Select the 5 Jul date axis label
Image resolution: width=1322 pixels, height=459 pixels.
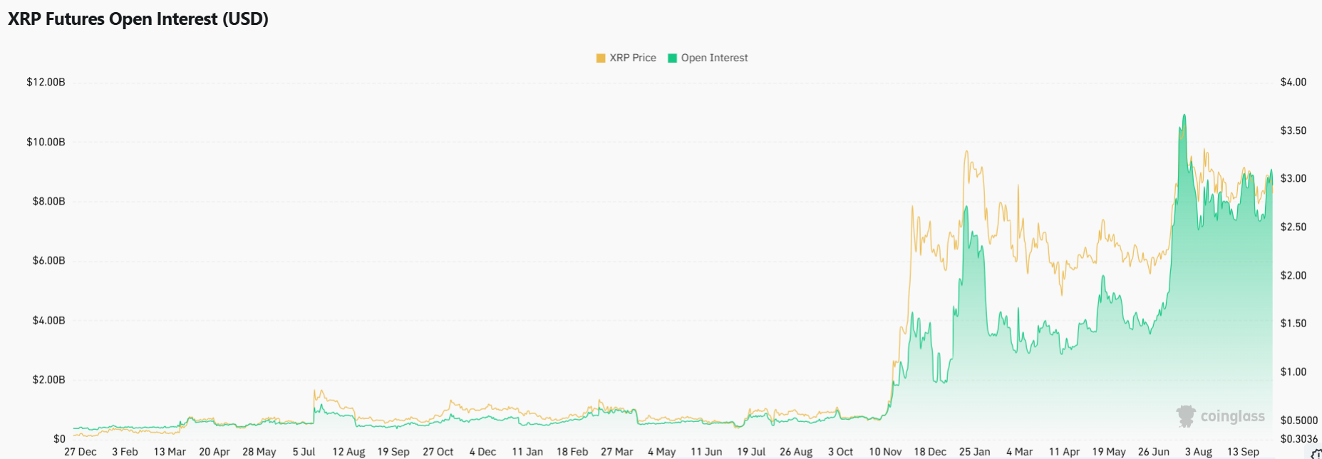(304, 452)
